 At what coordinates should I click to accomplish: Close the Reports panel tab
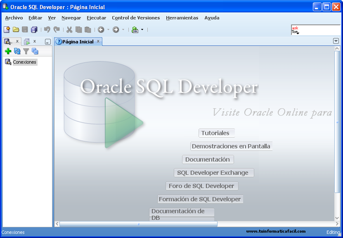[35, 41]
